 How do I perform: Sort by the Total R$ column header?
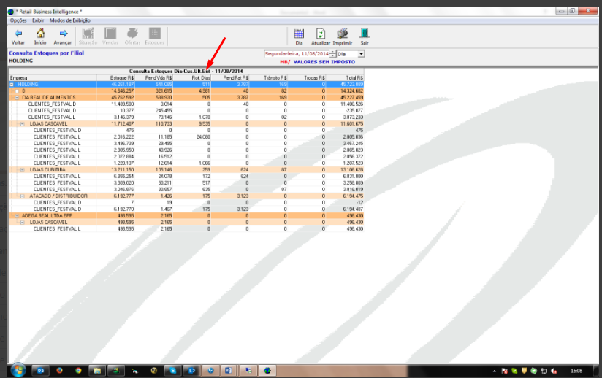(x=345, y=77)
